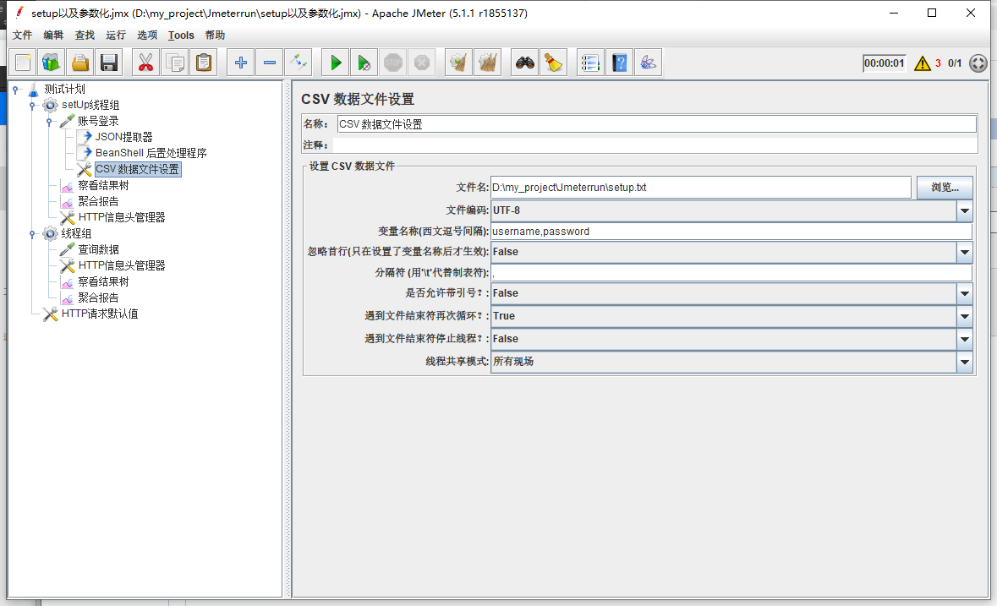The image size is (997, 606).
Task: Collapse the 测试计划 tree node
Action: (x=16, y=90)
